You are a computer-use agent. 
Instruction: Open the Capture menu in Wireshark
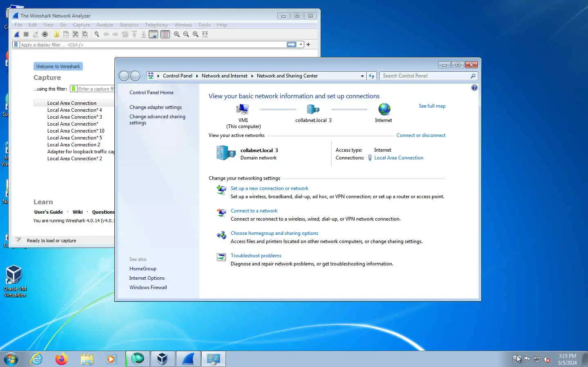(x=81, y=25)
